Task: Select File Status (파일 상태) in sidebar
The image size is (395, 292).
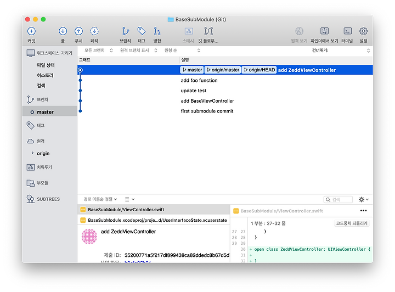Action: pyautogui.click(x=46, y=65)
